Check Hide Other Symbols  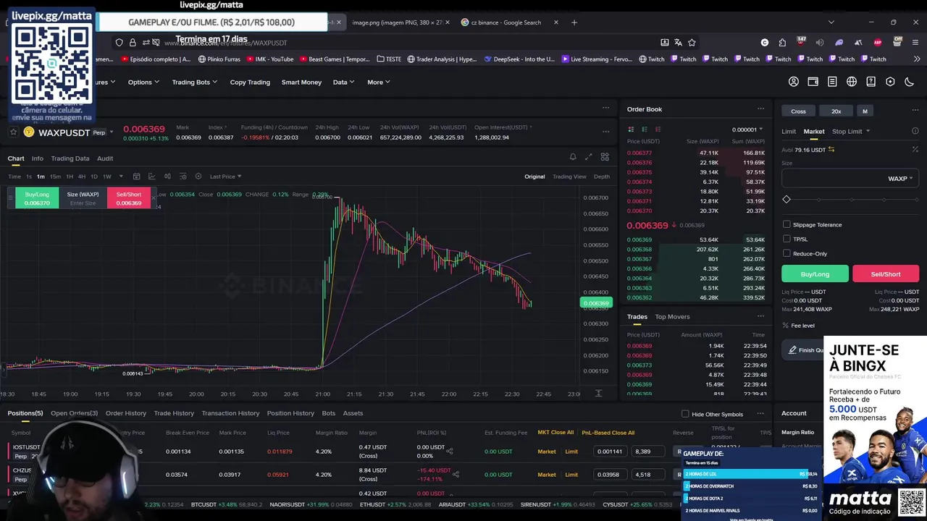(685, 414)
